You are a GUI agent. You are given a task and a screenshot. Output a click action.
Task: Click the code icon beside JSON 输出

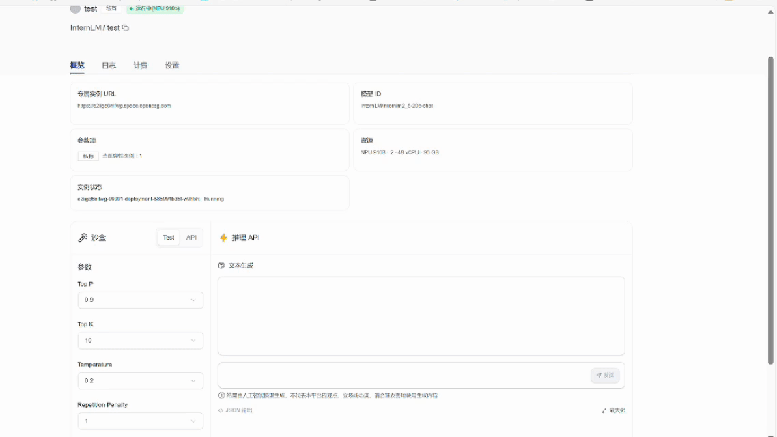tap(221, 410)
